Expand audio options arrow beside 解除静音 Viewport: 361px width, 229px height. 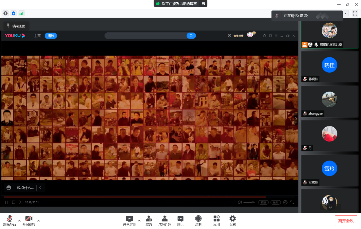19,220
